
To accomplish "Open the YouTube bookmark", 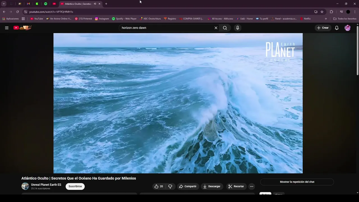I will (37, 19).
